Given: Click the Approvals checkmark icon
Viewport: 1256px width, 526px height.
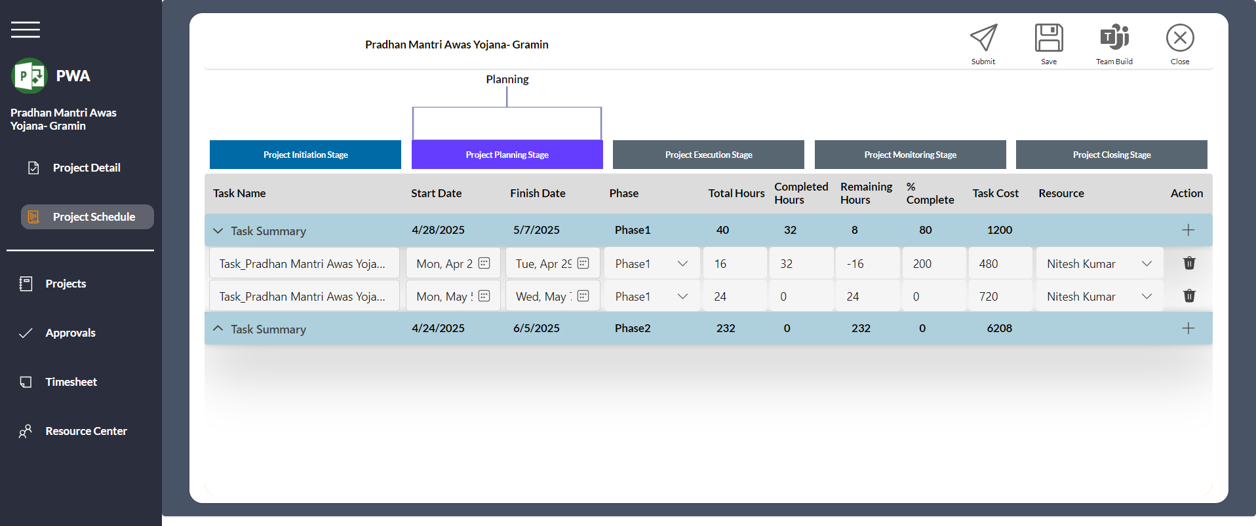Looking at the screenshot, I should pyautogui.click(x=26, y=333).
